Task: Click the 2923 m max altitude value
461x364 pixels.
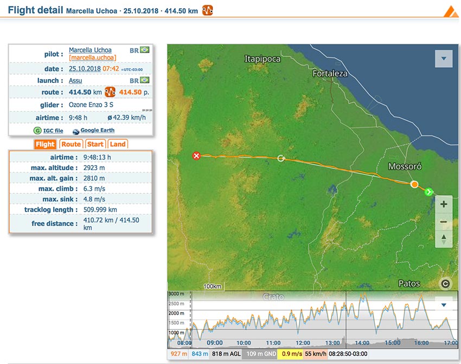Action: 94,167
